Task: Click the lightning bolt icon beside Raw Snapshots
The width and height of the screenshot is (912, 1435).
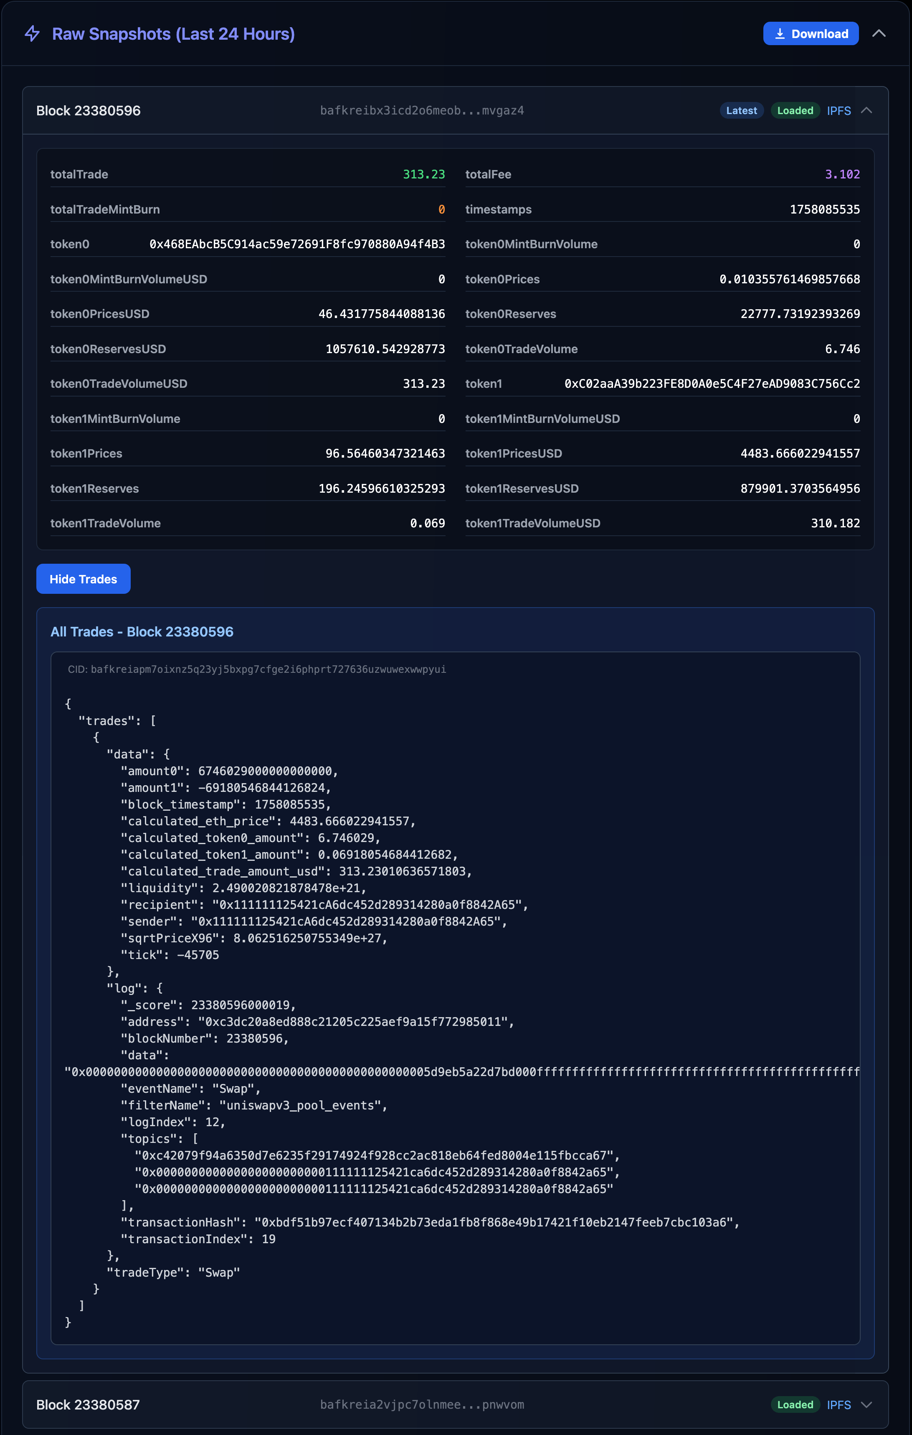Action: click(x=32, y=33)
